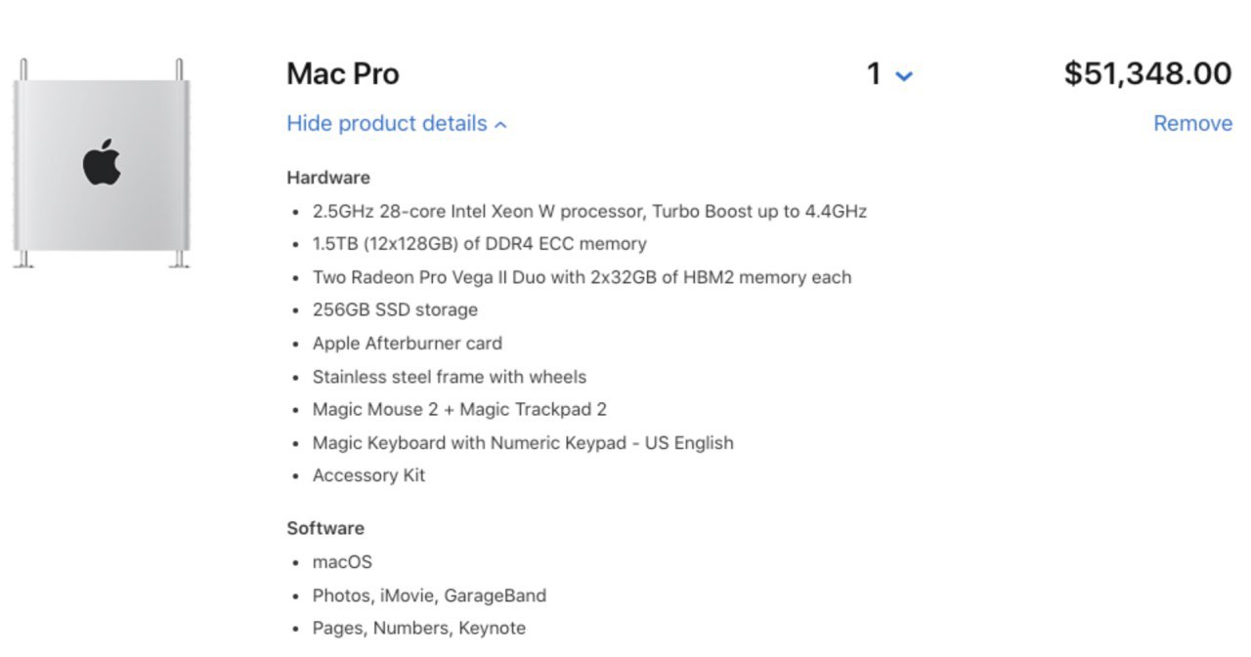Click the up chevron after Hide product details

(x=500, y=125)
